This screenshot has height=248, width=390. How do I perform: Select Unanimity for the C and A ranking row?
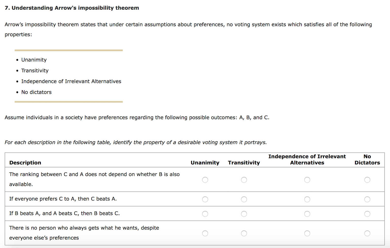click(x=205, y=180)
